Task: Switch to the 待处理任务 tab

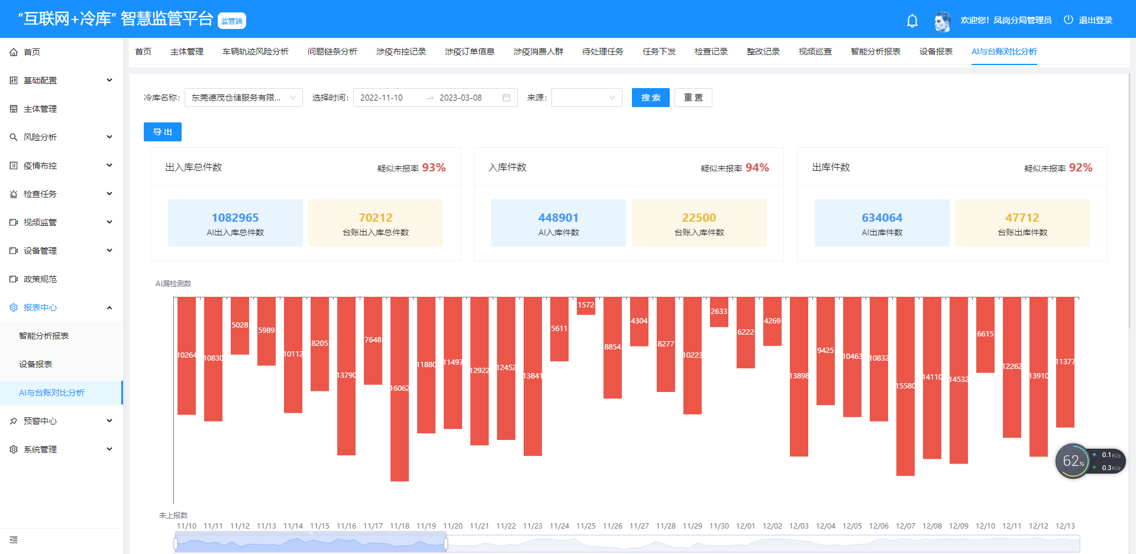Action: (x=603, y=51)
